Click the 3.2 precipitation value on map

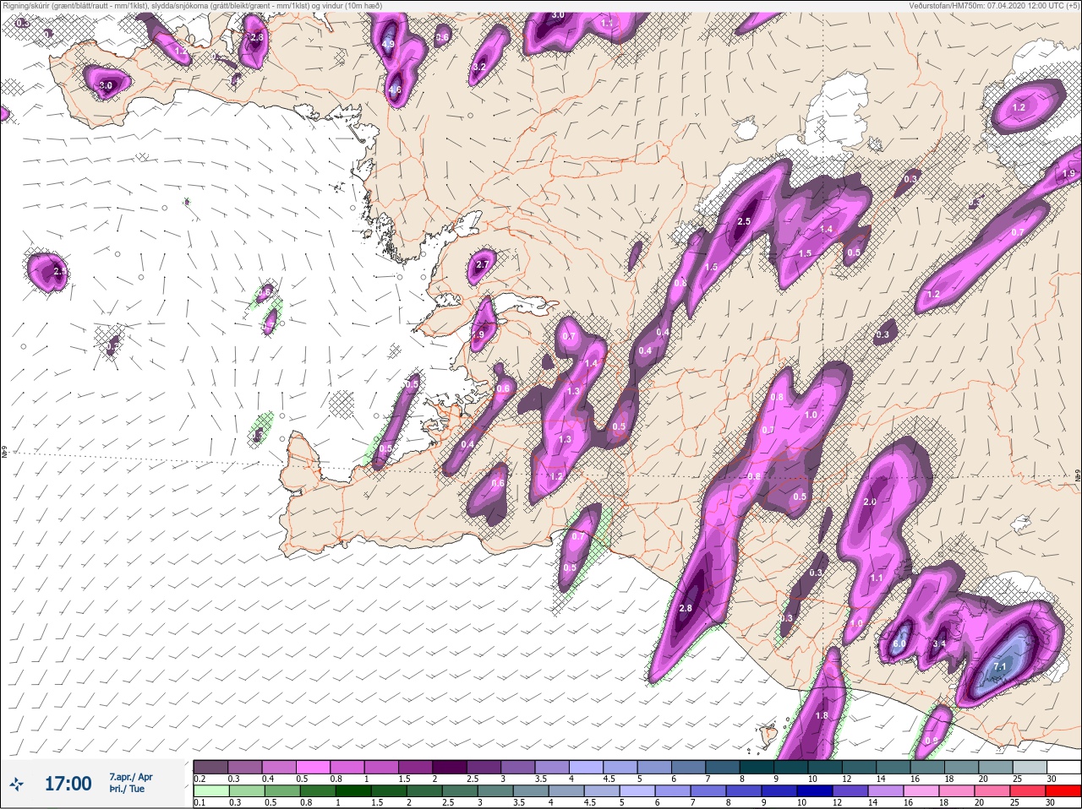coord(479,67)
